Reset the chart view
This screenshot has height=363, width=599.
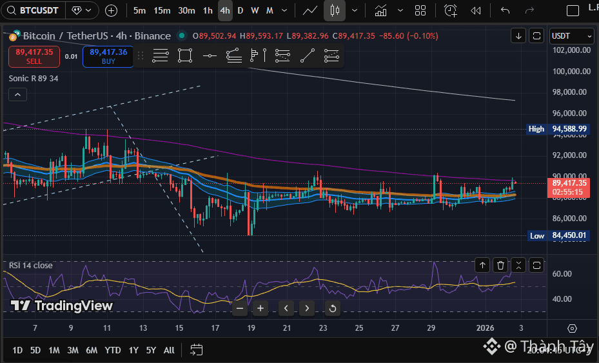pyautogui.click(x=332, y=308)
